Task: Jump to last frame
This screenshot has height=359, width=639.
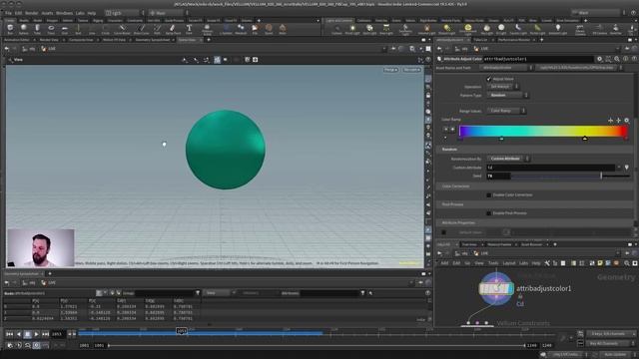Action: click(45, 334)
